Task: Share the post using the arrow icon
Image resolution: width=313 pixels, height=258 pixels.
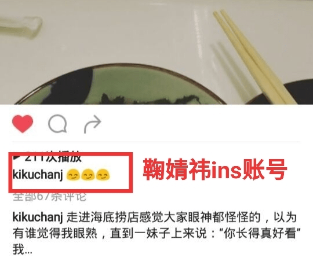Action: coord(92,124)
